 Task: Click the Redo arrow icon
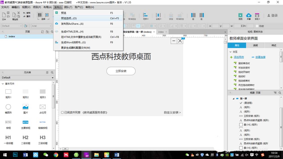[x=24, y=16]
